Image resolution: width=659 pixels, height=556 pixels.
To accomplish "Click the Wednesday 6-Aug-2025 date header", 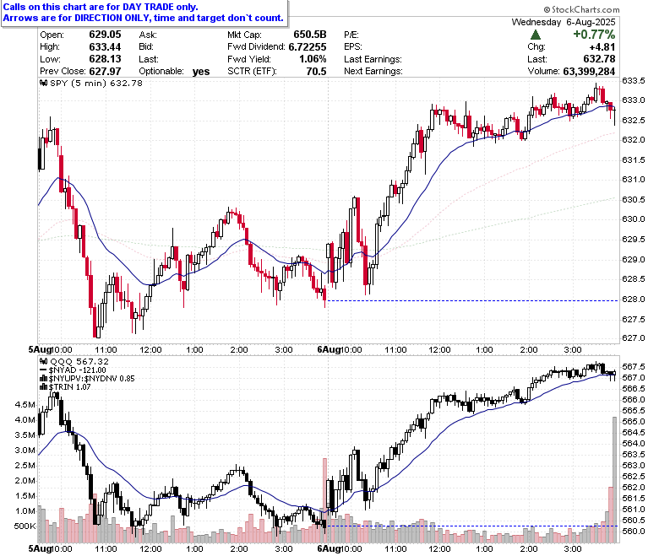I will pos(564,22).
